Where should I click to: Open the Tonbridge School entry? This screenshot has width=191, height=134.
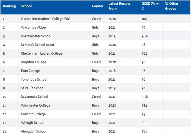[34, 79]
